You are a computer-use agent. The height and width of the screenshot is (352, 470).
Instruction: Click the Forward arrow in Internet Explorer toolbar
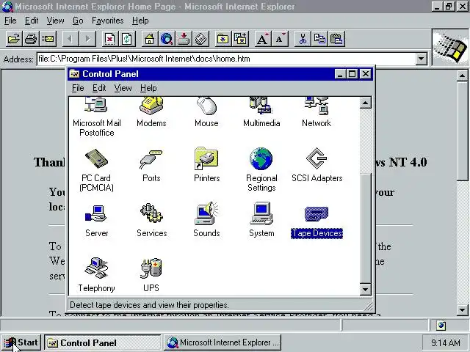pyautogui.click(x=87, y=39)
